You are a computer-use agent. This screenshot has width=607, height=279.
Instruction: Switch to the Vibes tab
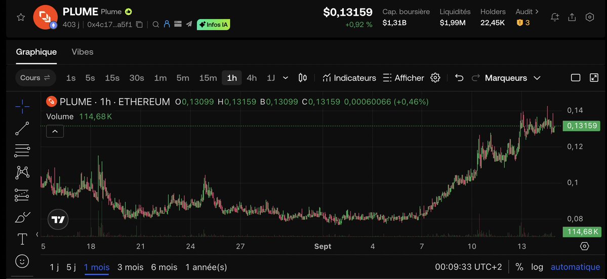point(83,52)
